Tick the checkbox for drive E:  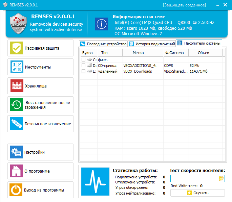coord(83,71)
